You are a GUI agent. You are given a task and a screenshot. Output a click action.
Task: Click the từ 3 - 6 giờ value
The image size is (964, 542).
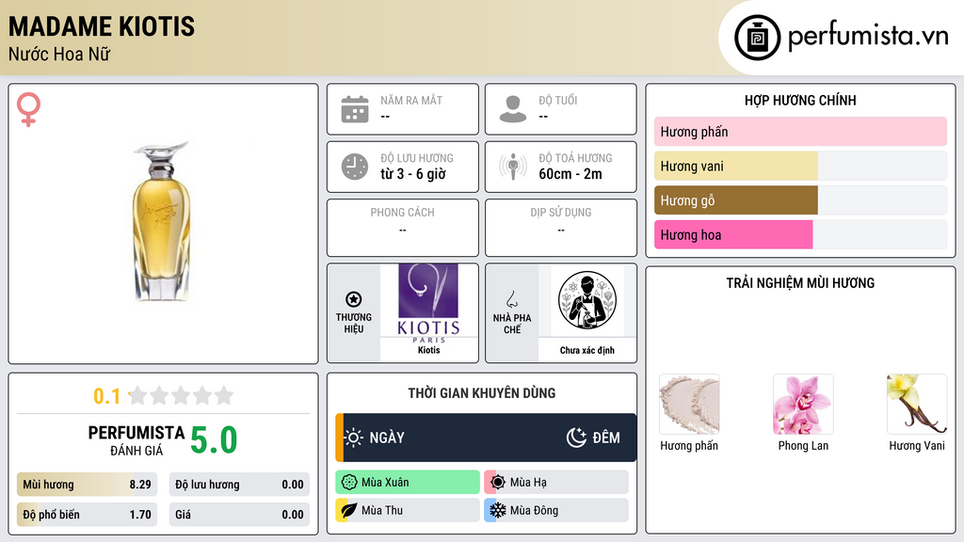tap(412, 174)
